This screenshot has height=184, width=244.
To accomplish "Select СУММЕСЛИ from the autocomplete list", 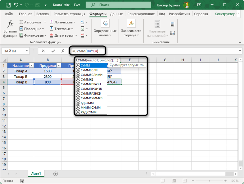I will pos(89,70).
